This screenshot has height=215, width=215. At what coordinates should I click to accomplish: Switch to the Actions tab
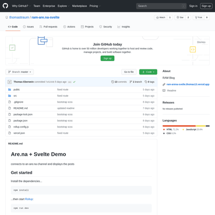(x=69, y=27)
